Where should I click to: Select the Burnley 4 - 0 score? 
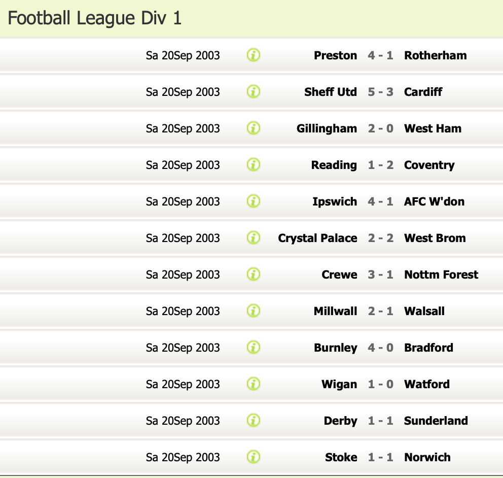pos(380,348)
